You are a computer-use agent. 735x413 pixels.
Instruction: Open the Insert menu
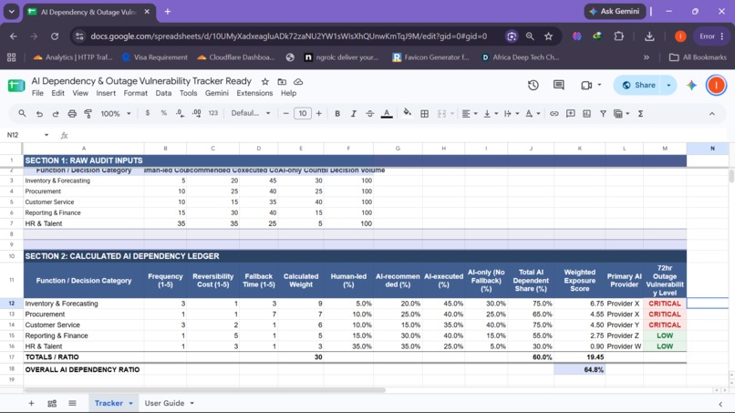[106, 93]
